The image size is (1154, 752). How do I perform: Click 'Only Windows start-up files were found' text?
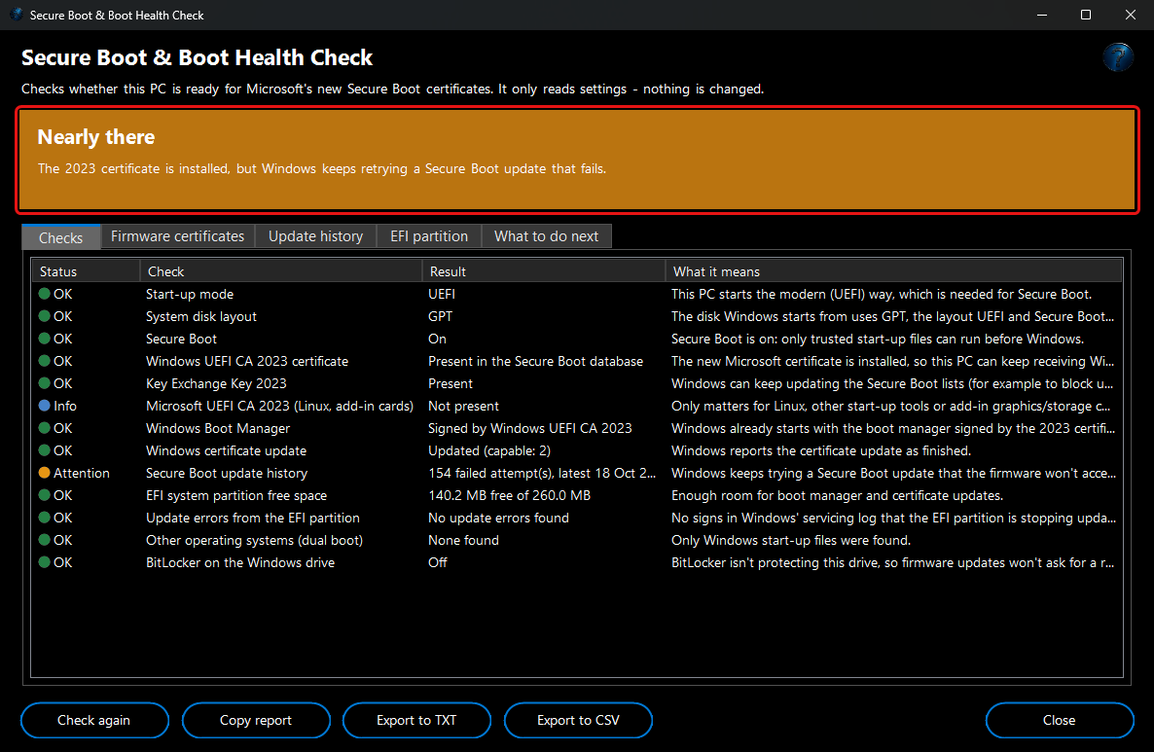point(790,540)
